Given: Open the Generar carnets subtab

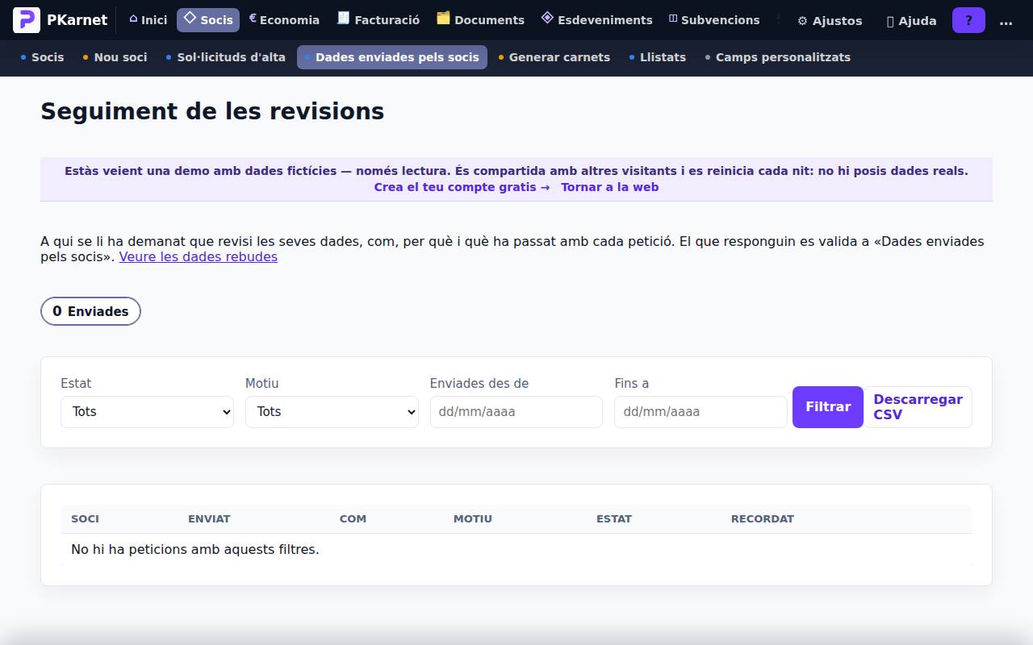Looking at the screenshot, I should (x=554, y=57).
